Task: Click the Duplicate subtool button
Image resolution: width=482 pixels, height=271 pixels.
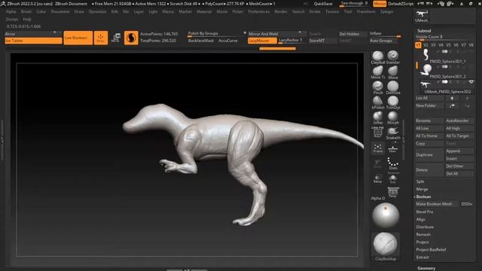Action: 429,155
